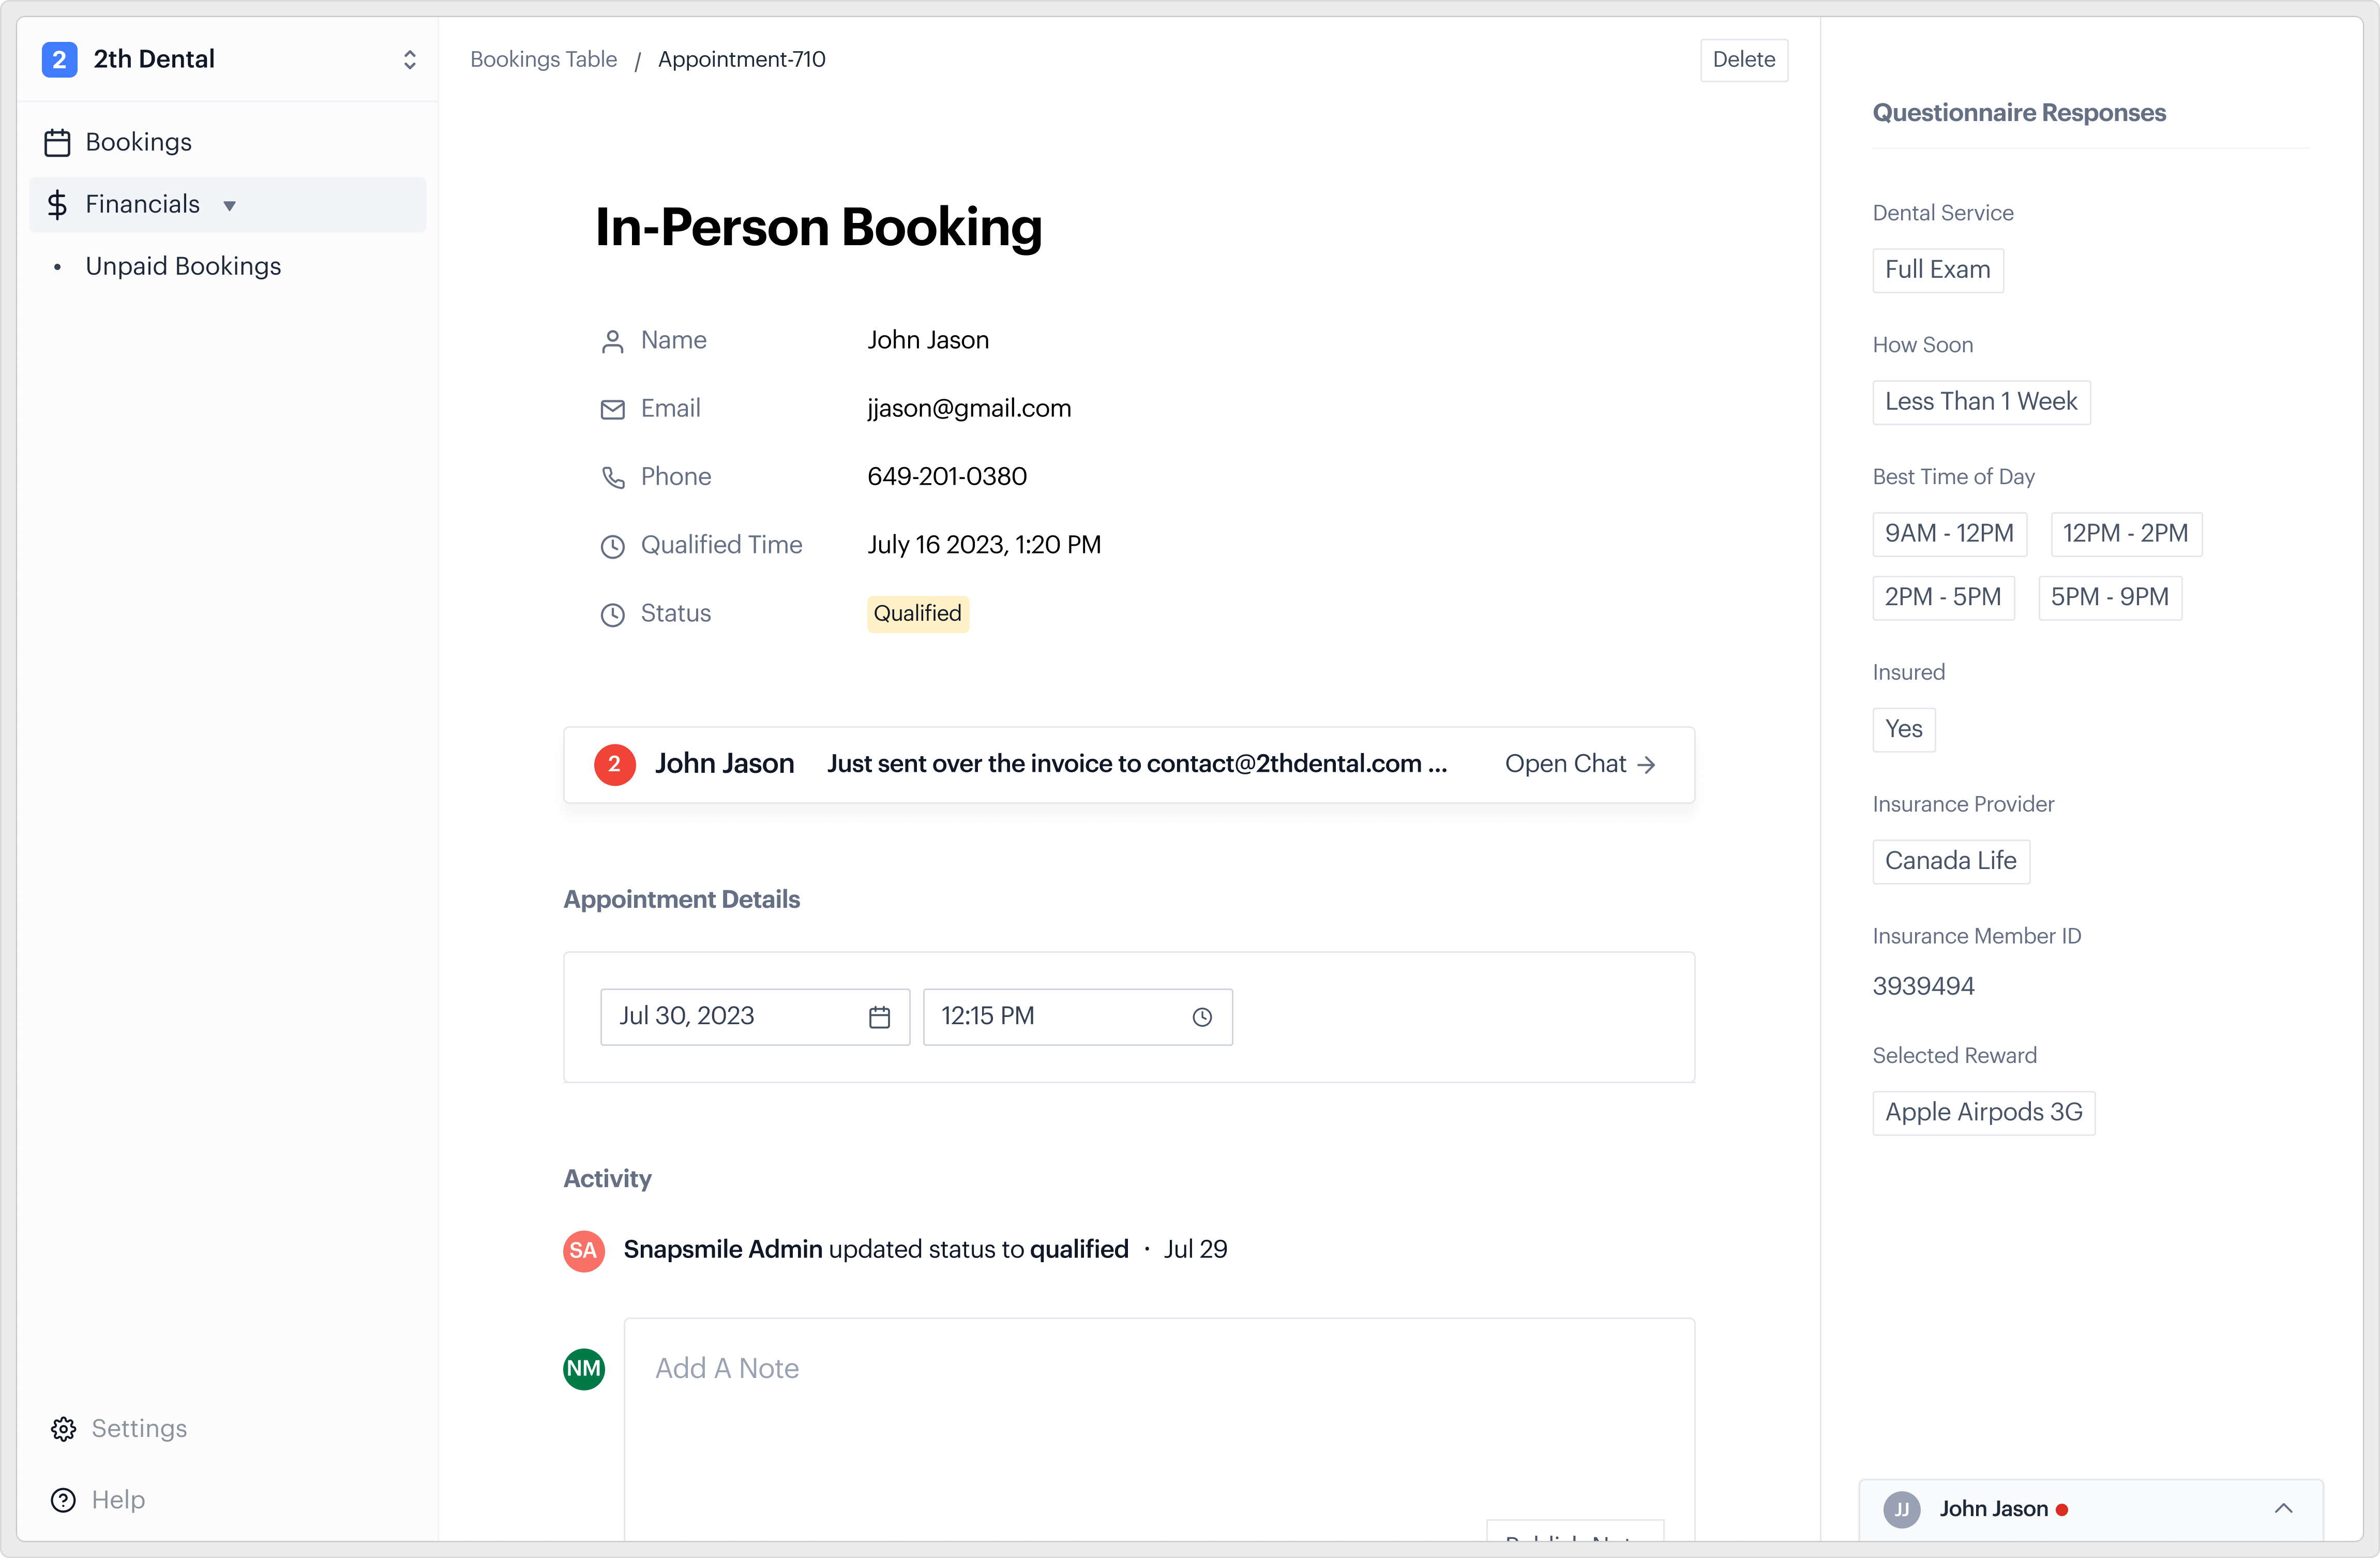The width and height of the screenshot is (2380, 1558).
Task: Open Chat with John Jason
Action: pyautogui.click(x=1581, y=764)
